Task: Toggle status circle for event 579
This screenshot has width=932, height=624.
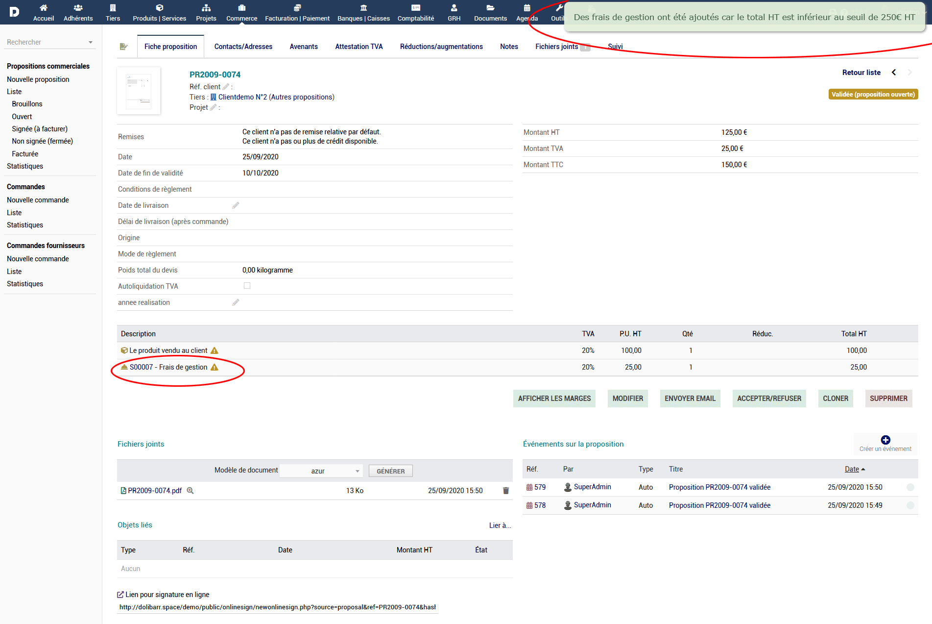Action: pyautogui.click(x=910, y=487)
